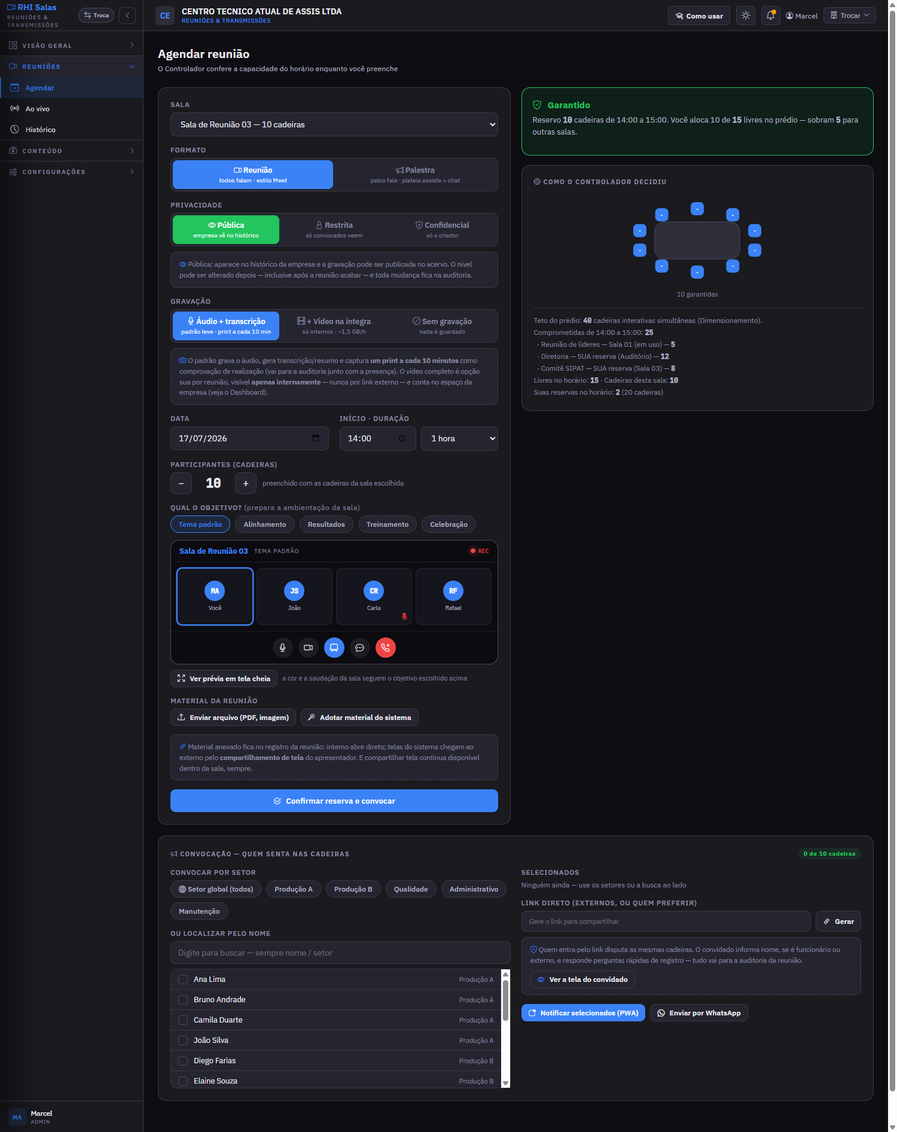Toggle the light theme sun icon

pyautogui.click(x=745, y=16)
